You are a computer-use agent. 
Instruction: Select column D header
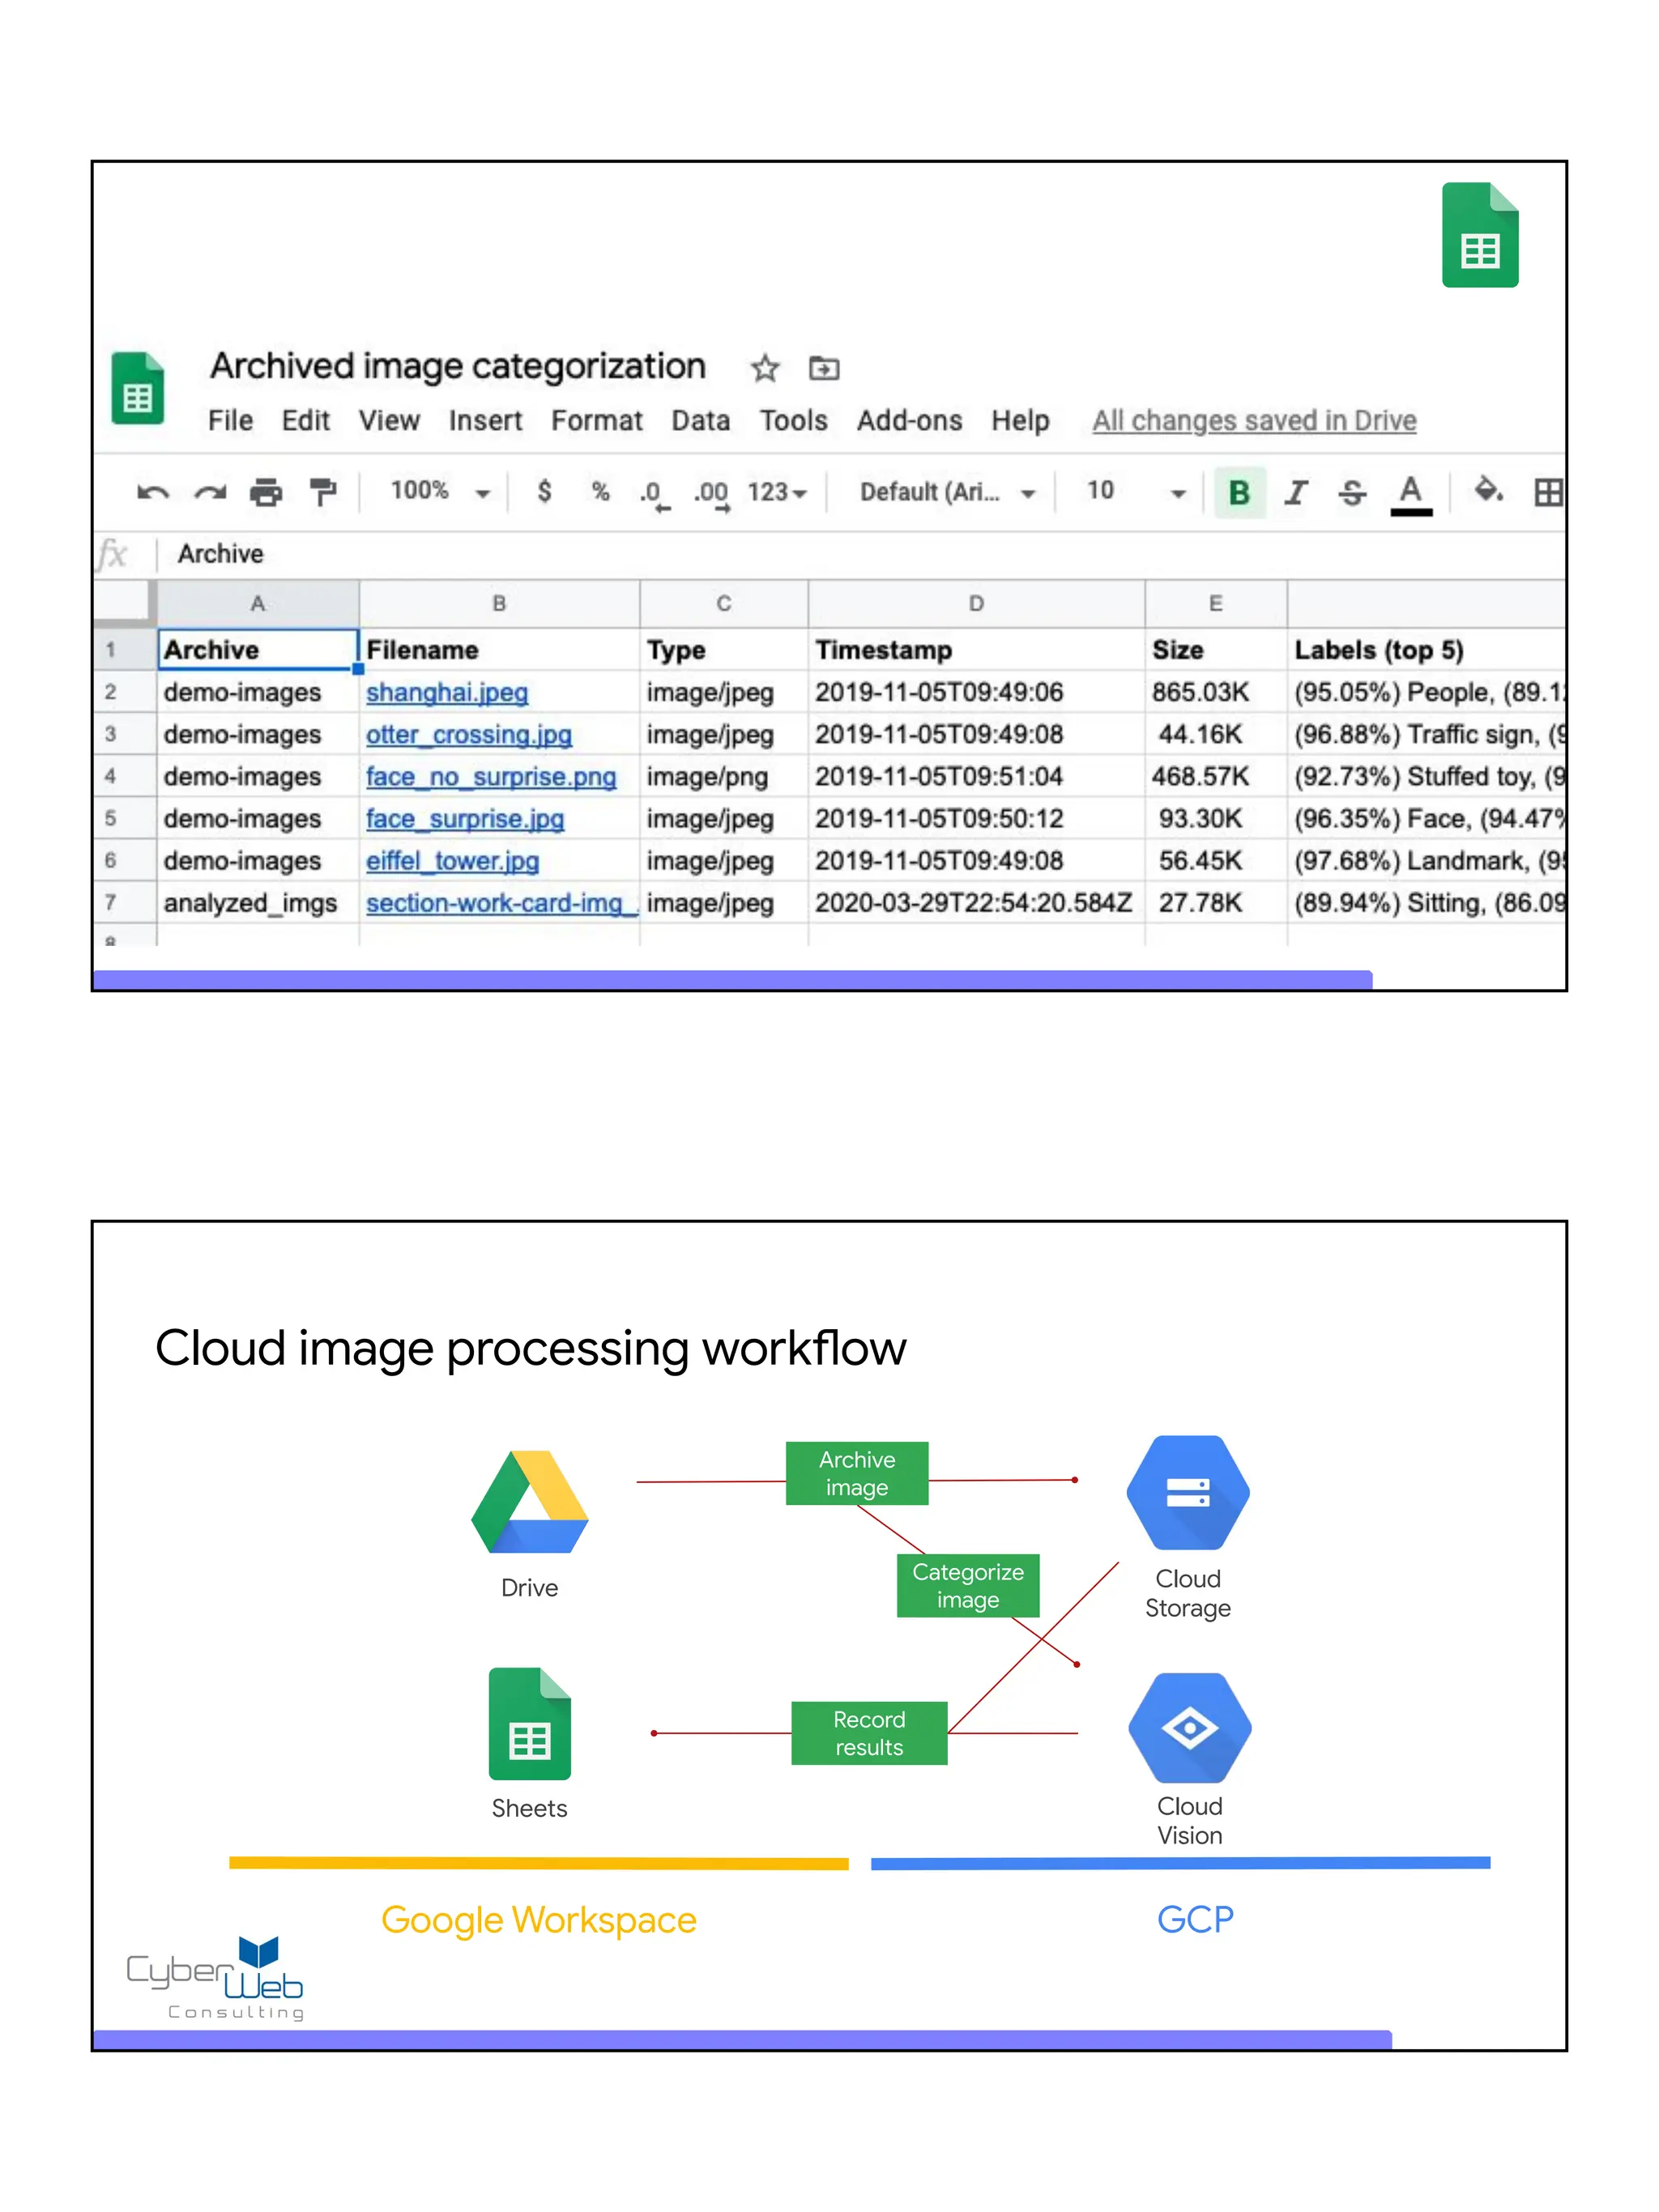(x=976, y=603)
